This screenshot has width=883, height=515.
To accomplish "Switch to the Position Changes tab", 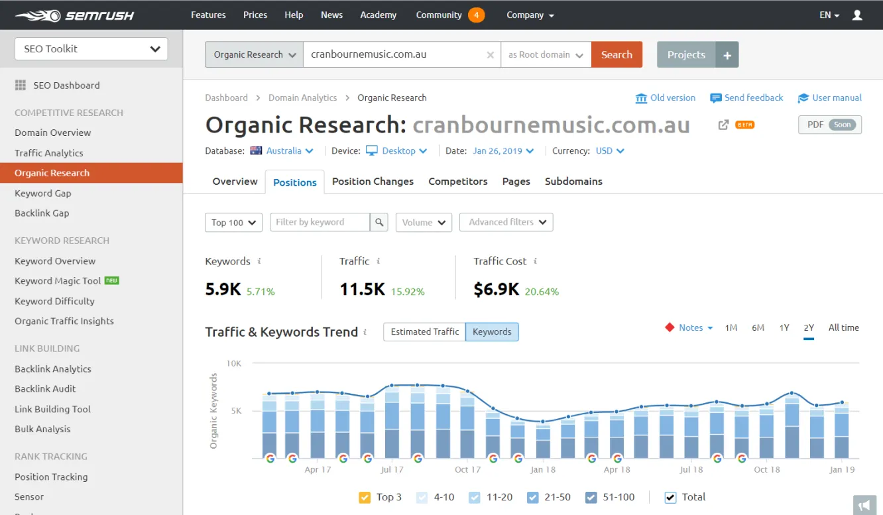I will click(373, 182).
